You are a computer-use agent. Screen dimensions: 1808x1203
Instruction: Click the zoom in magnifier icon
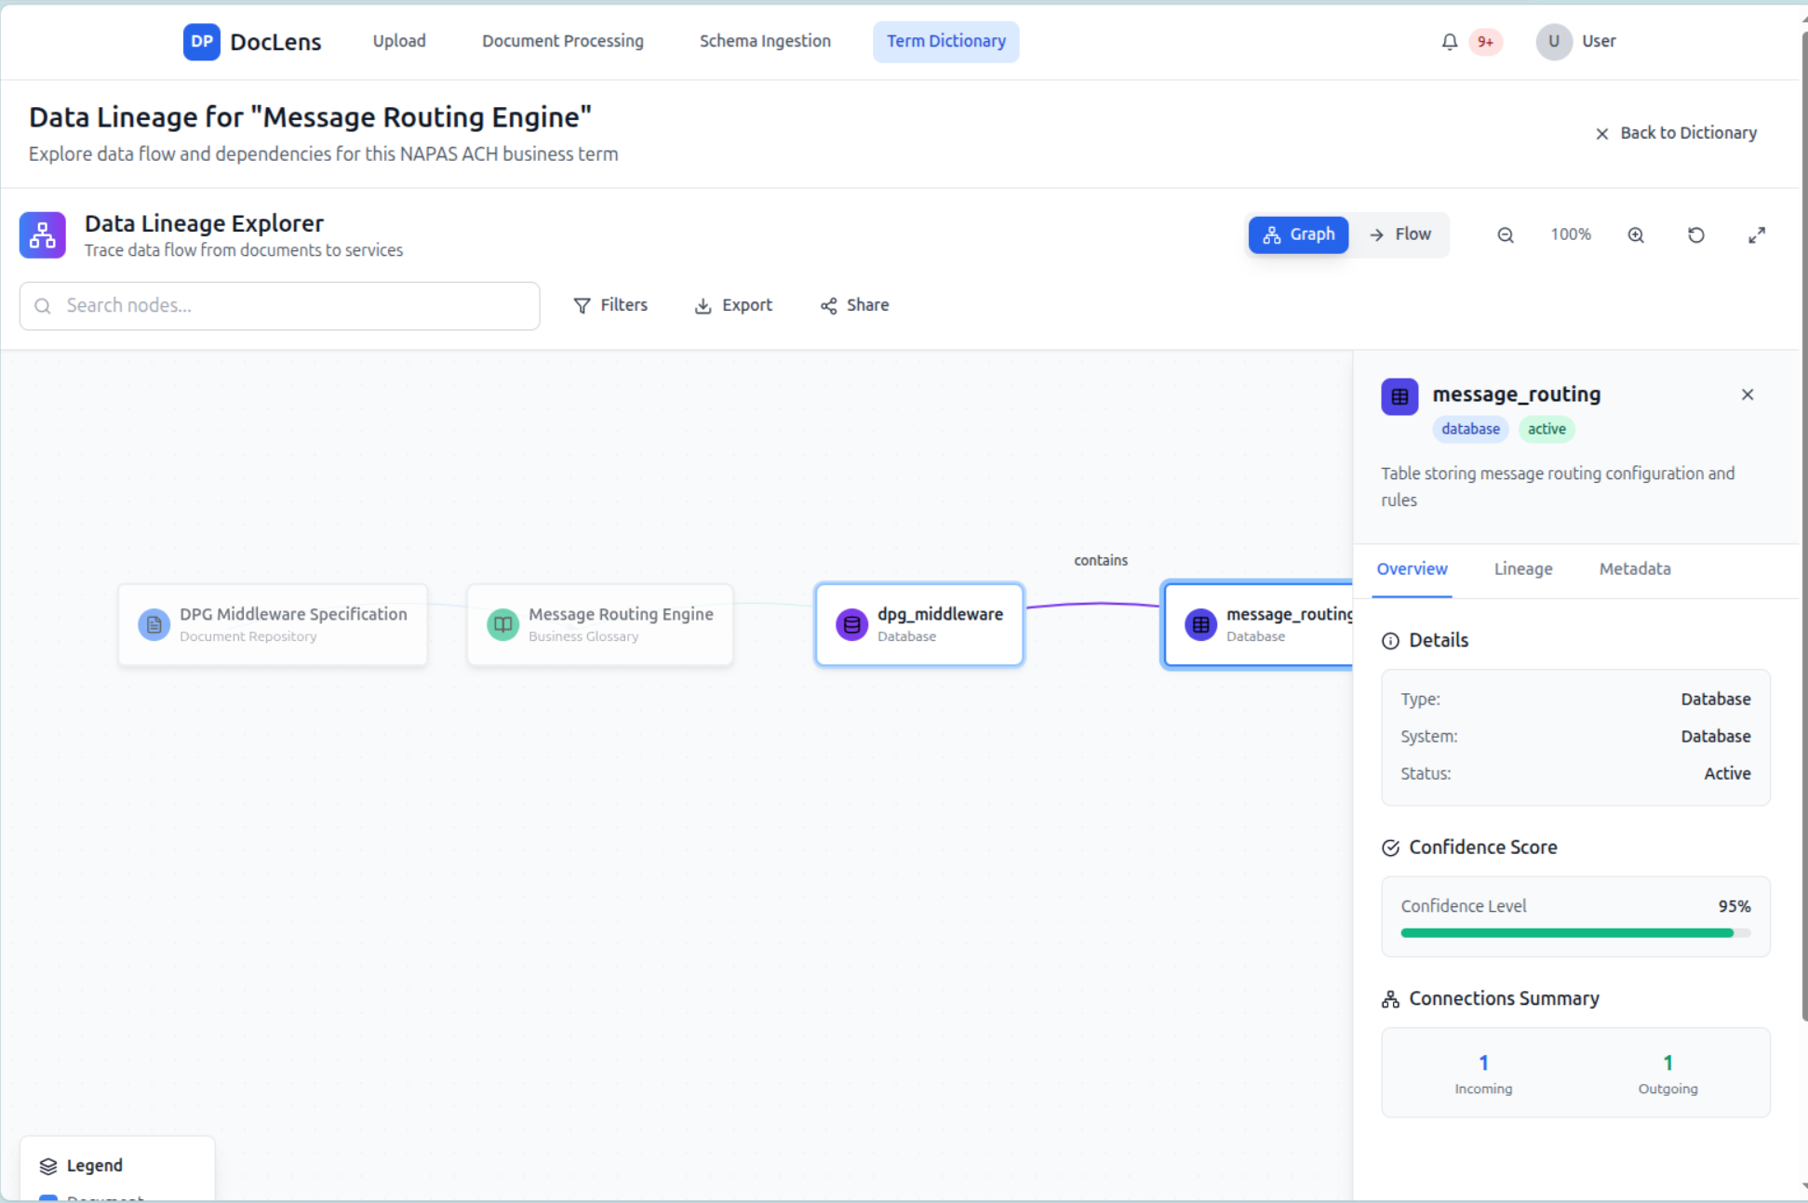(x=1635, y=235)
